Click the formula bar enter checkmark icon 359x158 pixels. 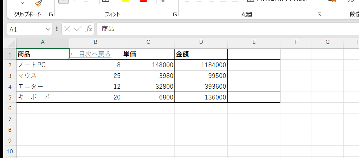[x=78, y=29]
